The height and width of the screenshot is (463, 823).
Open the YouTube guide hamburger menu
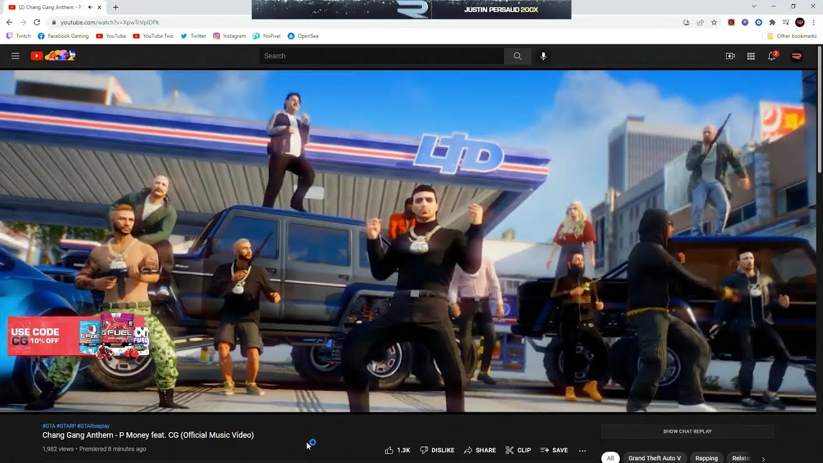[15, 56]
